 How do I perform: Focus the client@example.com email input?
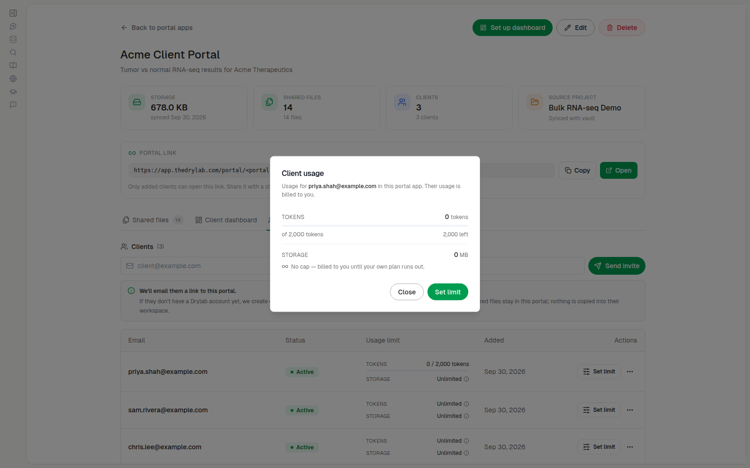(352, 266)
